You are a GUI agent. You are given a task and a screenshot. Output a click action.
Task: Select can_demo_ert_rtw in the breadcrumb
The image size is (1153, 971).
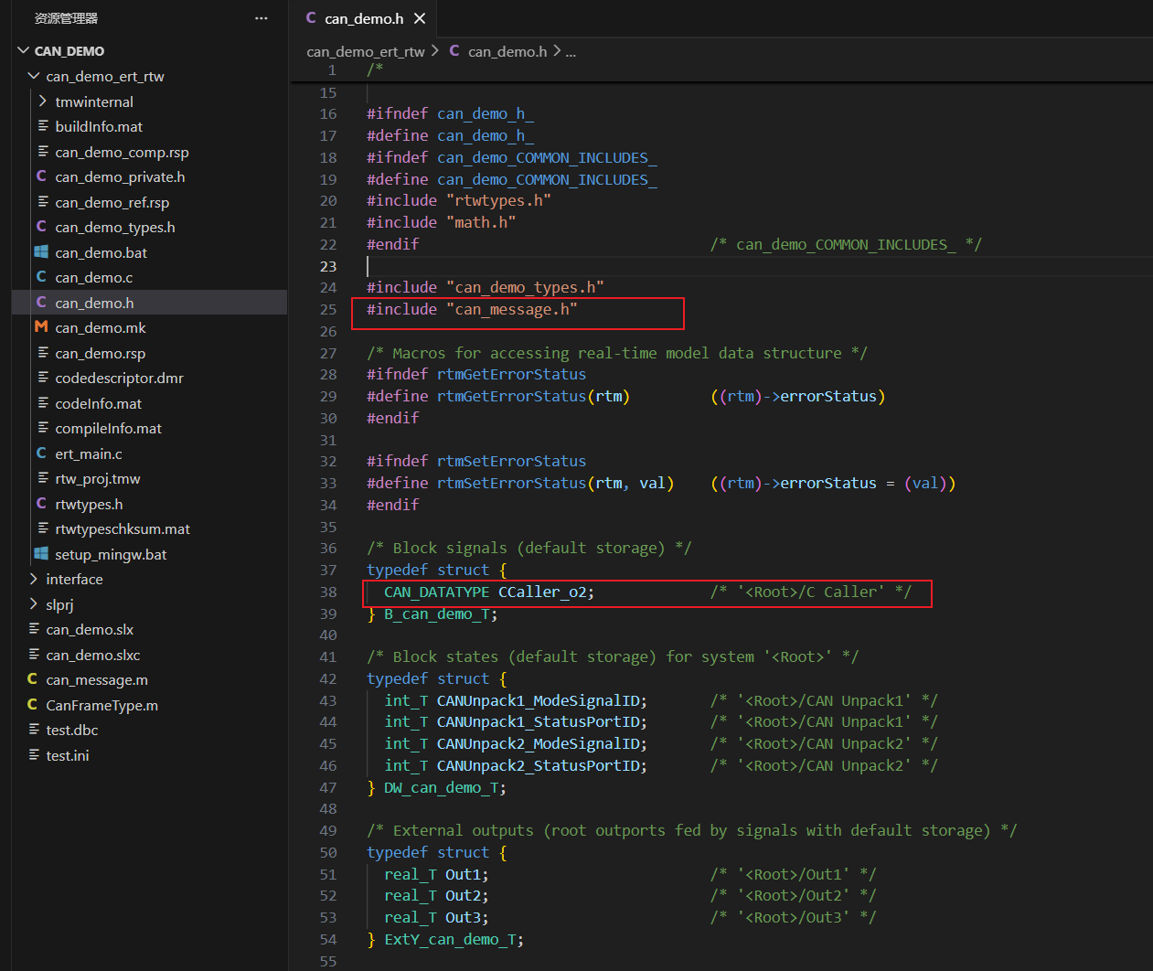coord(366,51)
